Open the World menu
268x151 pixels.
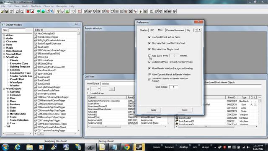coord(25,6)
